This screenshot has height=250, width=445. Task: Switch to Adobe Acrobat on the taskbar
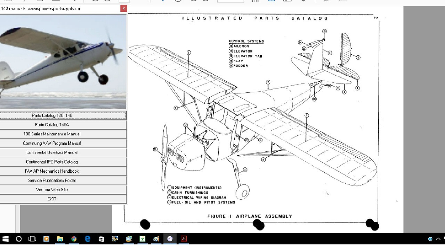(x=184, y=239)
